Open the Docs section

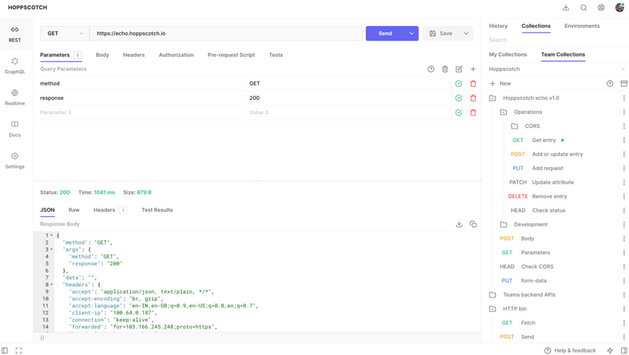[15, 129]
